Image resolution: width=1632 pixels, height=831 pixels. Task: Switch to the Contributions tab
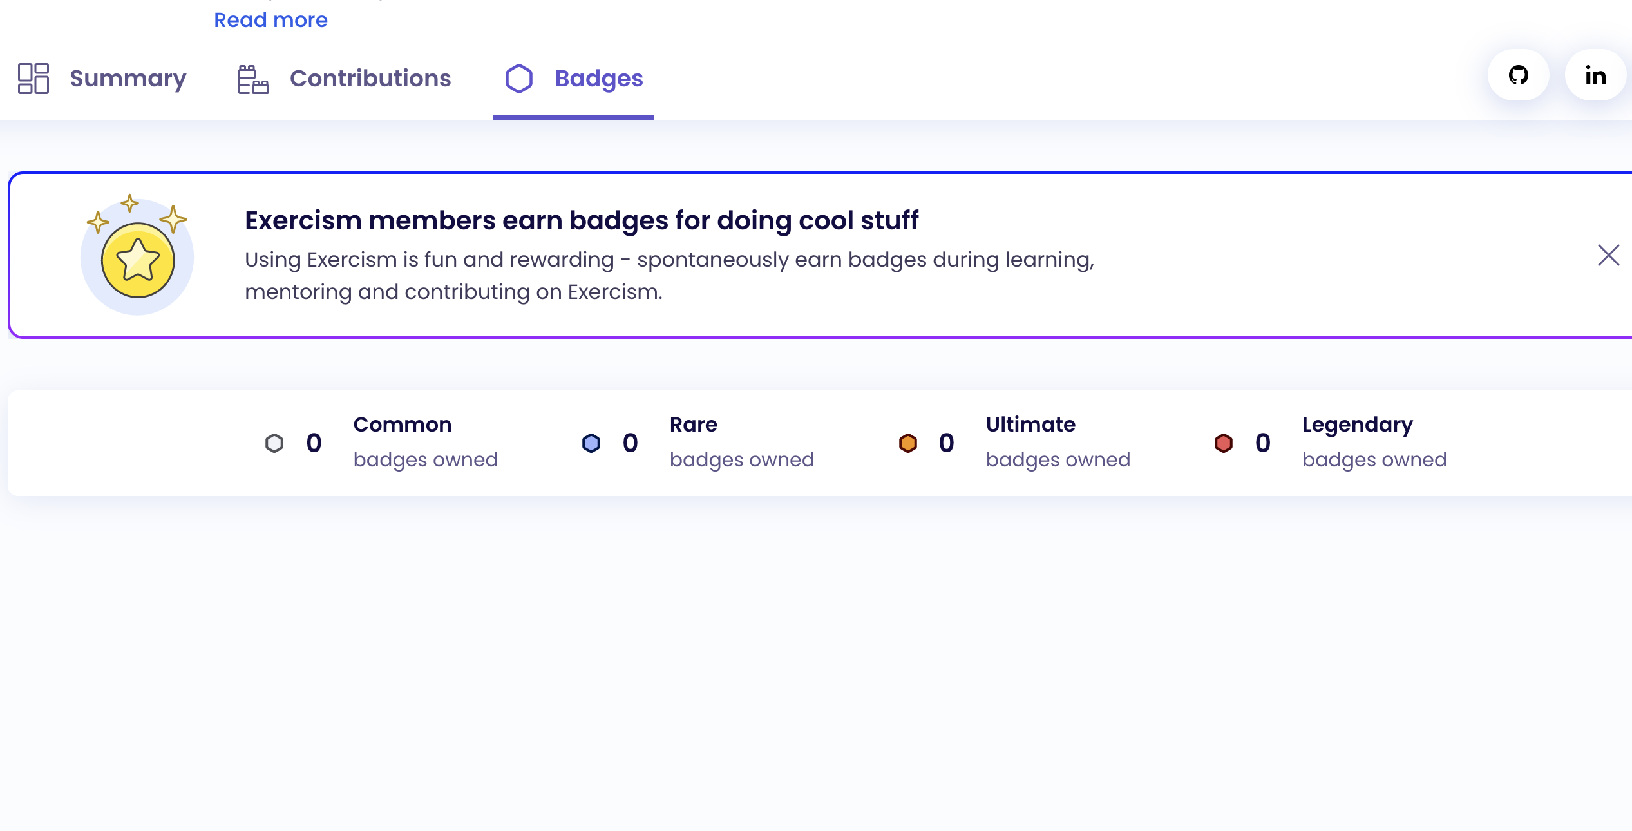(370, 78)
